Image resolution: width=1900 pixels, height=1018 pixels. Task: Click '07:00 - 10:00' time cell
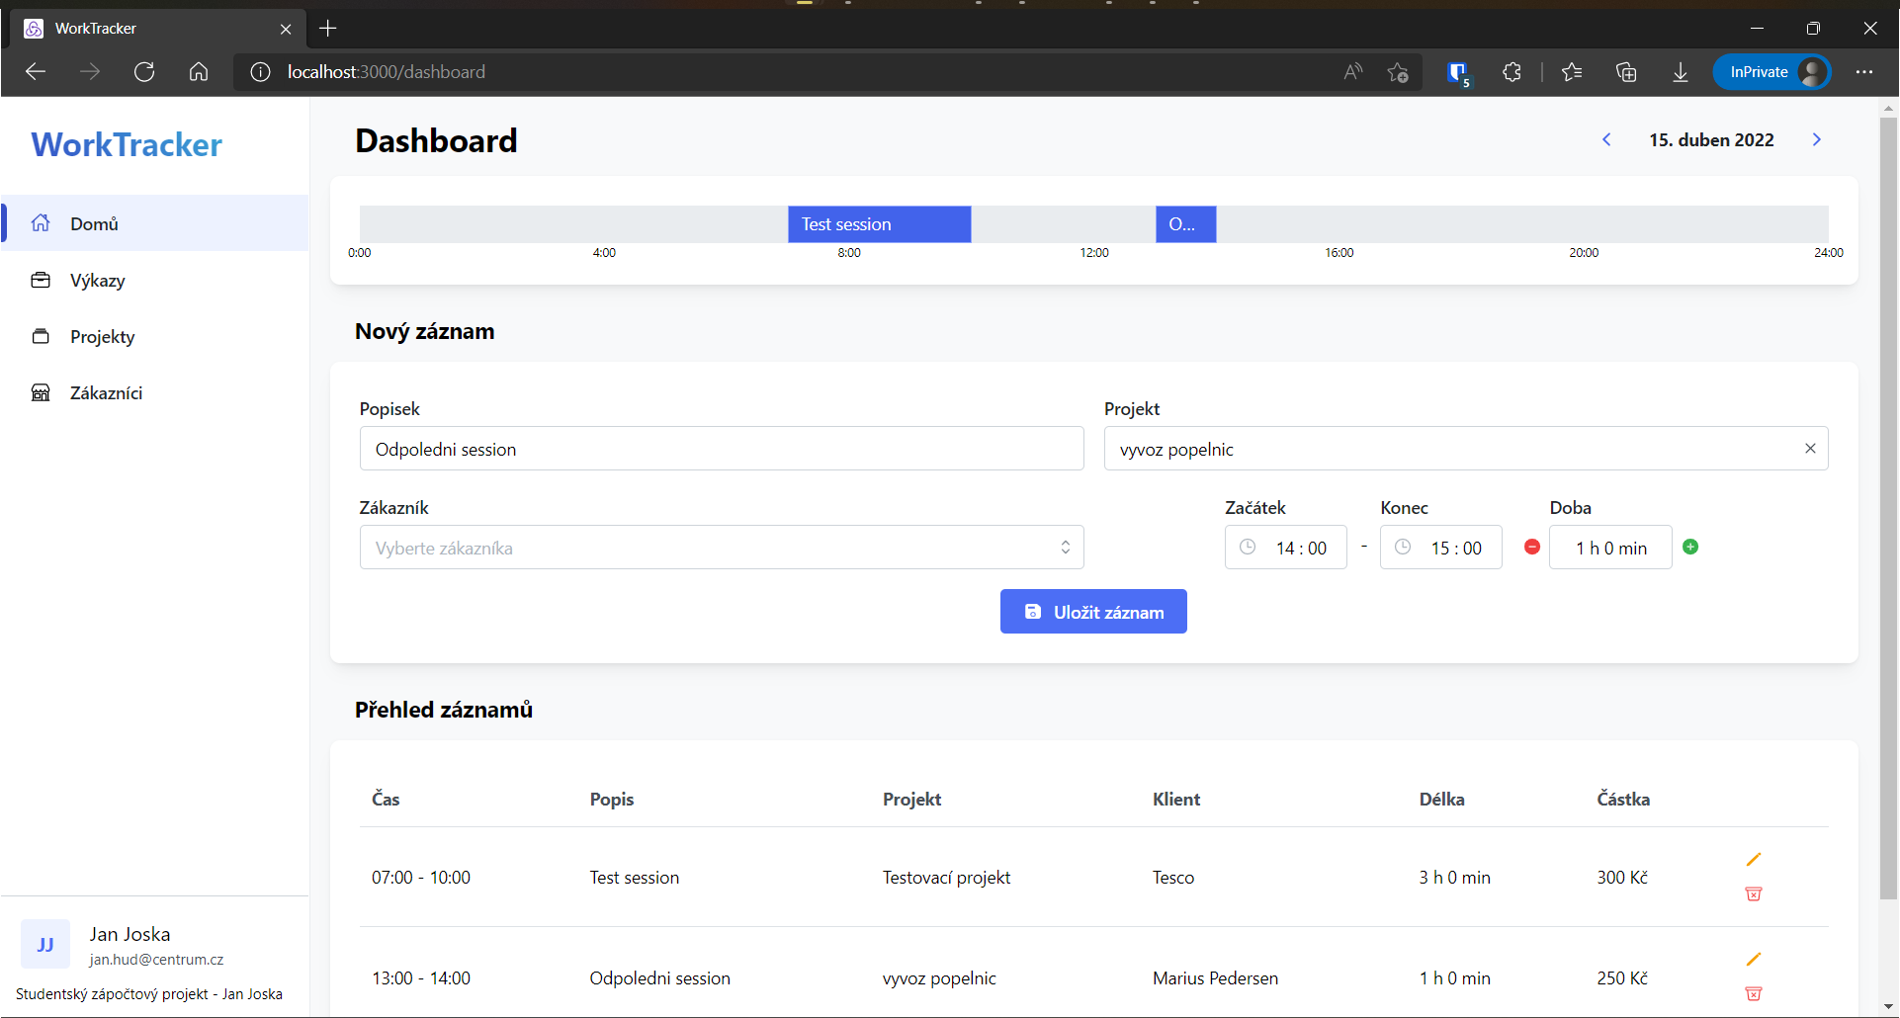(x=421, y=878)
